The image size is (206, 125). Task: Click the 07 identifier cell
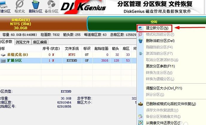click(87, 55)
